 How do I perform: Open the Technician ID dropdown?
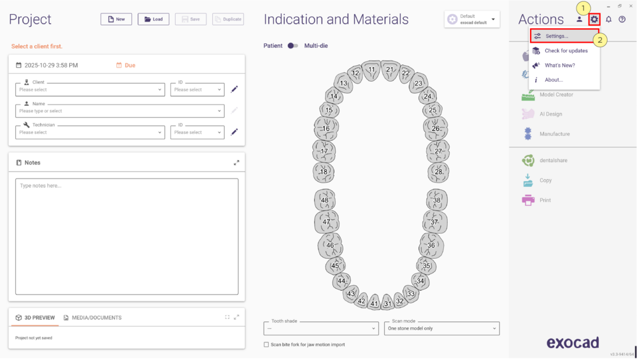(197, 132)
